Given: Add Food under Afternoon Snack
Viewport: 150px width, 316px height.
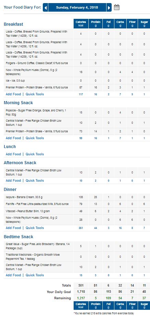Looking at the screenshot, I should [x=13, y=181].
